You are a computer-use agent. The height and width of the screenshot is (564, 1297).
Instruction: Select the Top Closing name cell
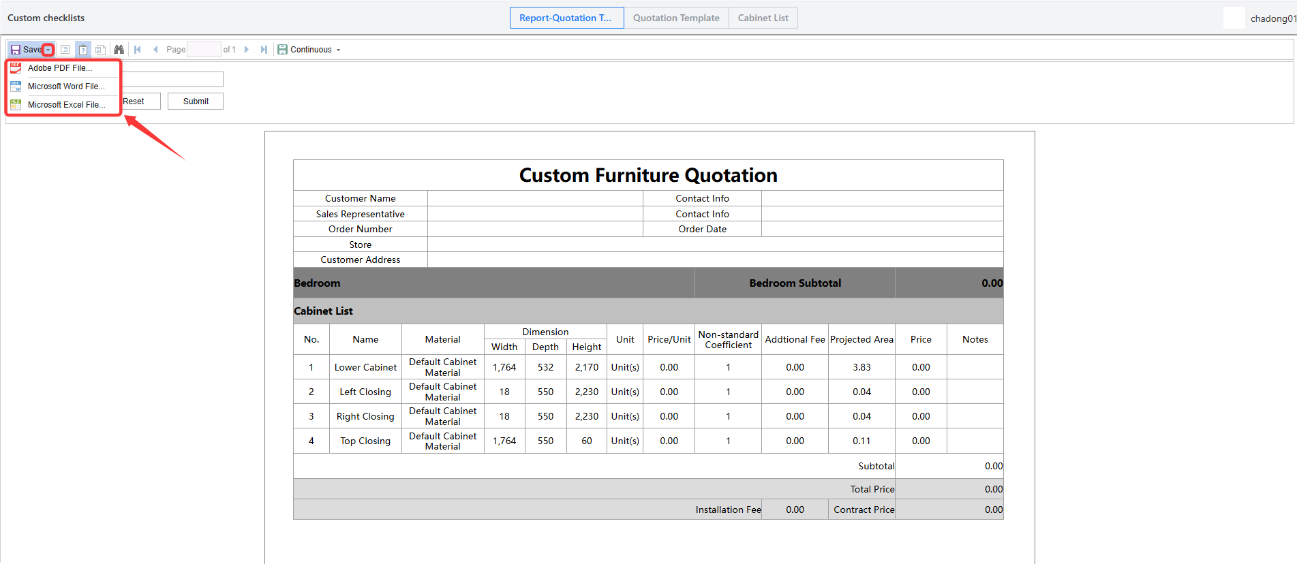coord(365,441)
